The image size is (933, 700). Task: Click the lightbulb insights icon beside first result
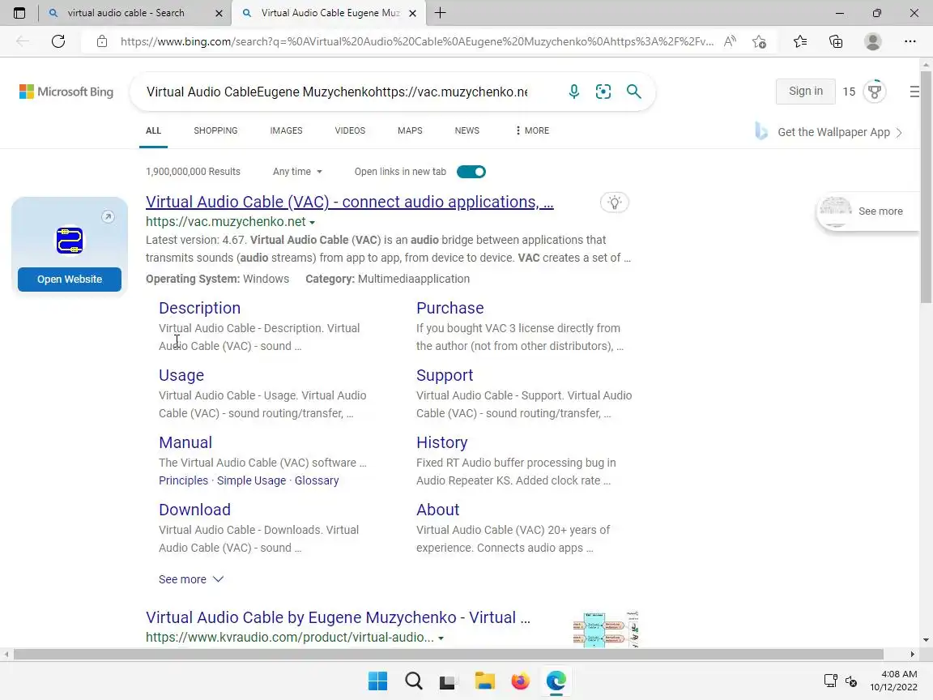[x=615, y=203]
